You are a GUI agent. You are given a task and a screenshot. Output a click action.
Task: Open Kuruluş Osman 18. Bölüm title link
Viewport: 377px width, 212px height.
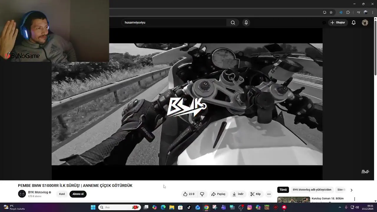click(328, 199)
